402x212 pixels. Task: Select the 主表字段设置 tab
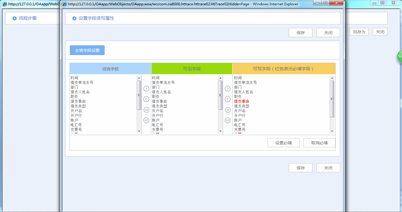point(87,50)
